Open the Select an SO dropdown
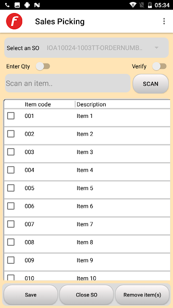 [86, 48]
